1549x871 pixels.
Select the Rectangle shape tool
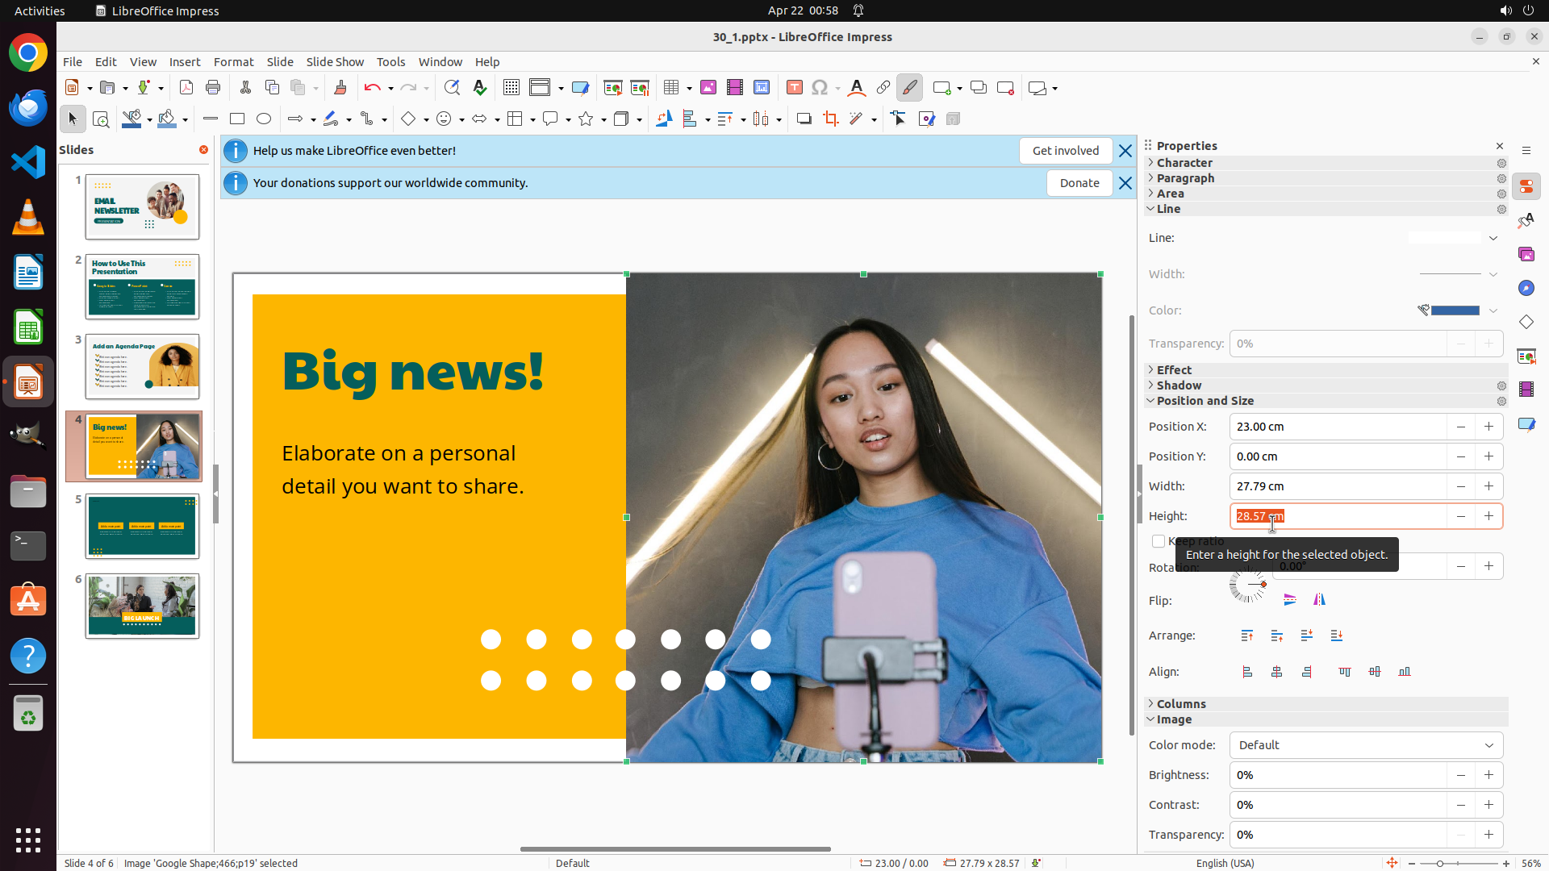click(237, 119)
